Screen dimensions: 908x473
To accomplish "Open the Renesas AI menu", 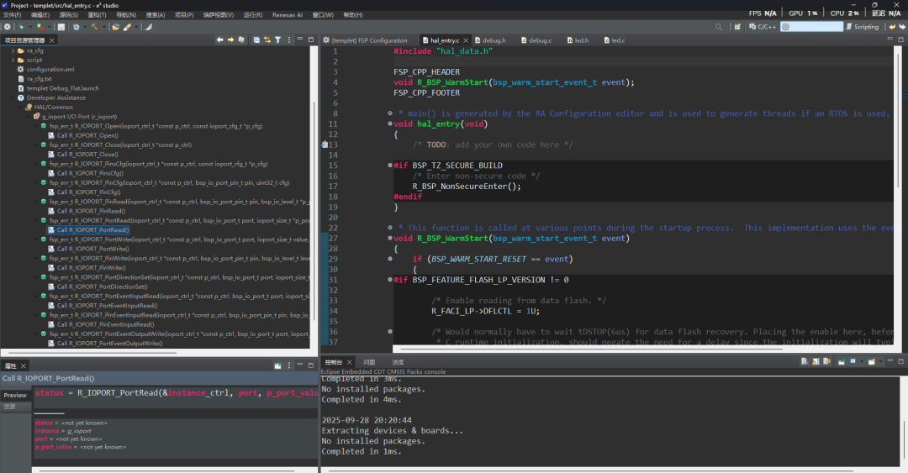I will coord(289,15).
